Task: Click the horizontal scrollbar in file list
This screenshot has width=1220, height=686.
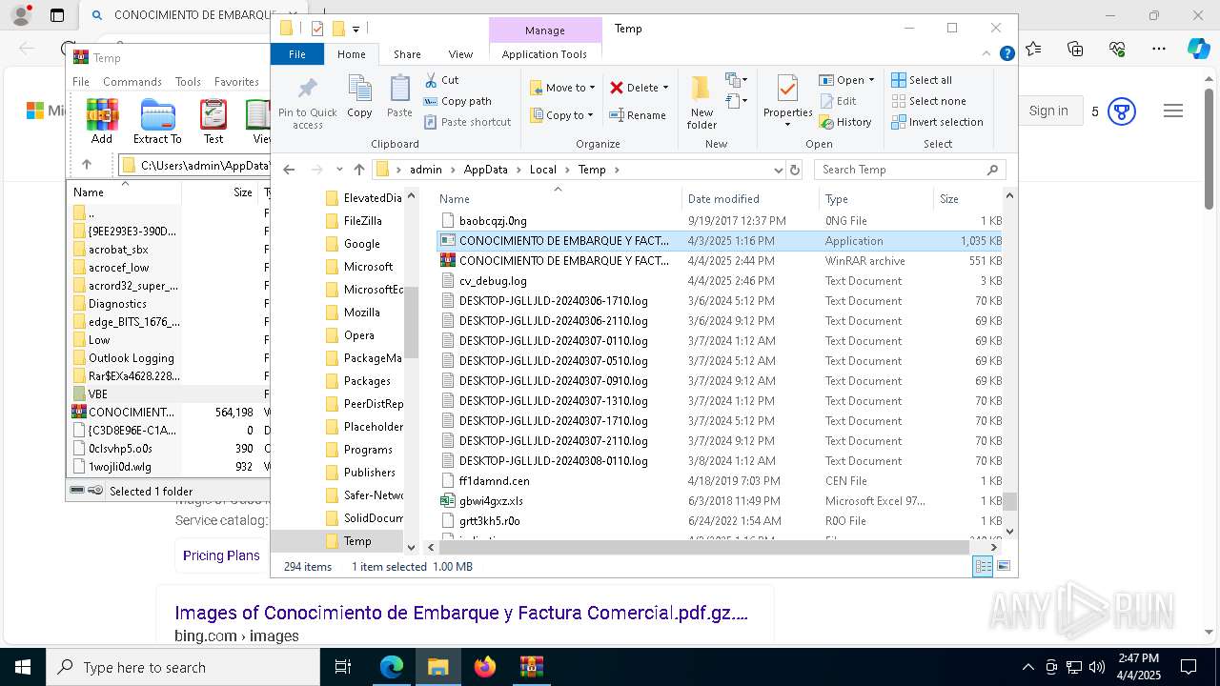Action: [x=703, y=547]
